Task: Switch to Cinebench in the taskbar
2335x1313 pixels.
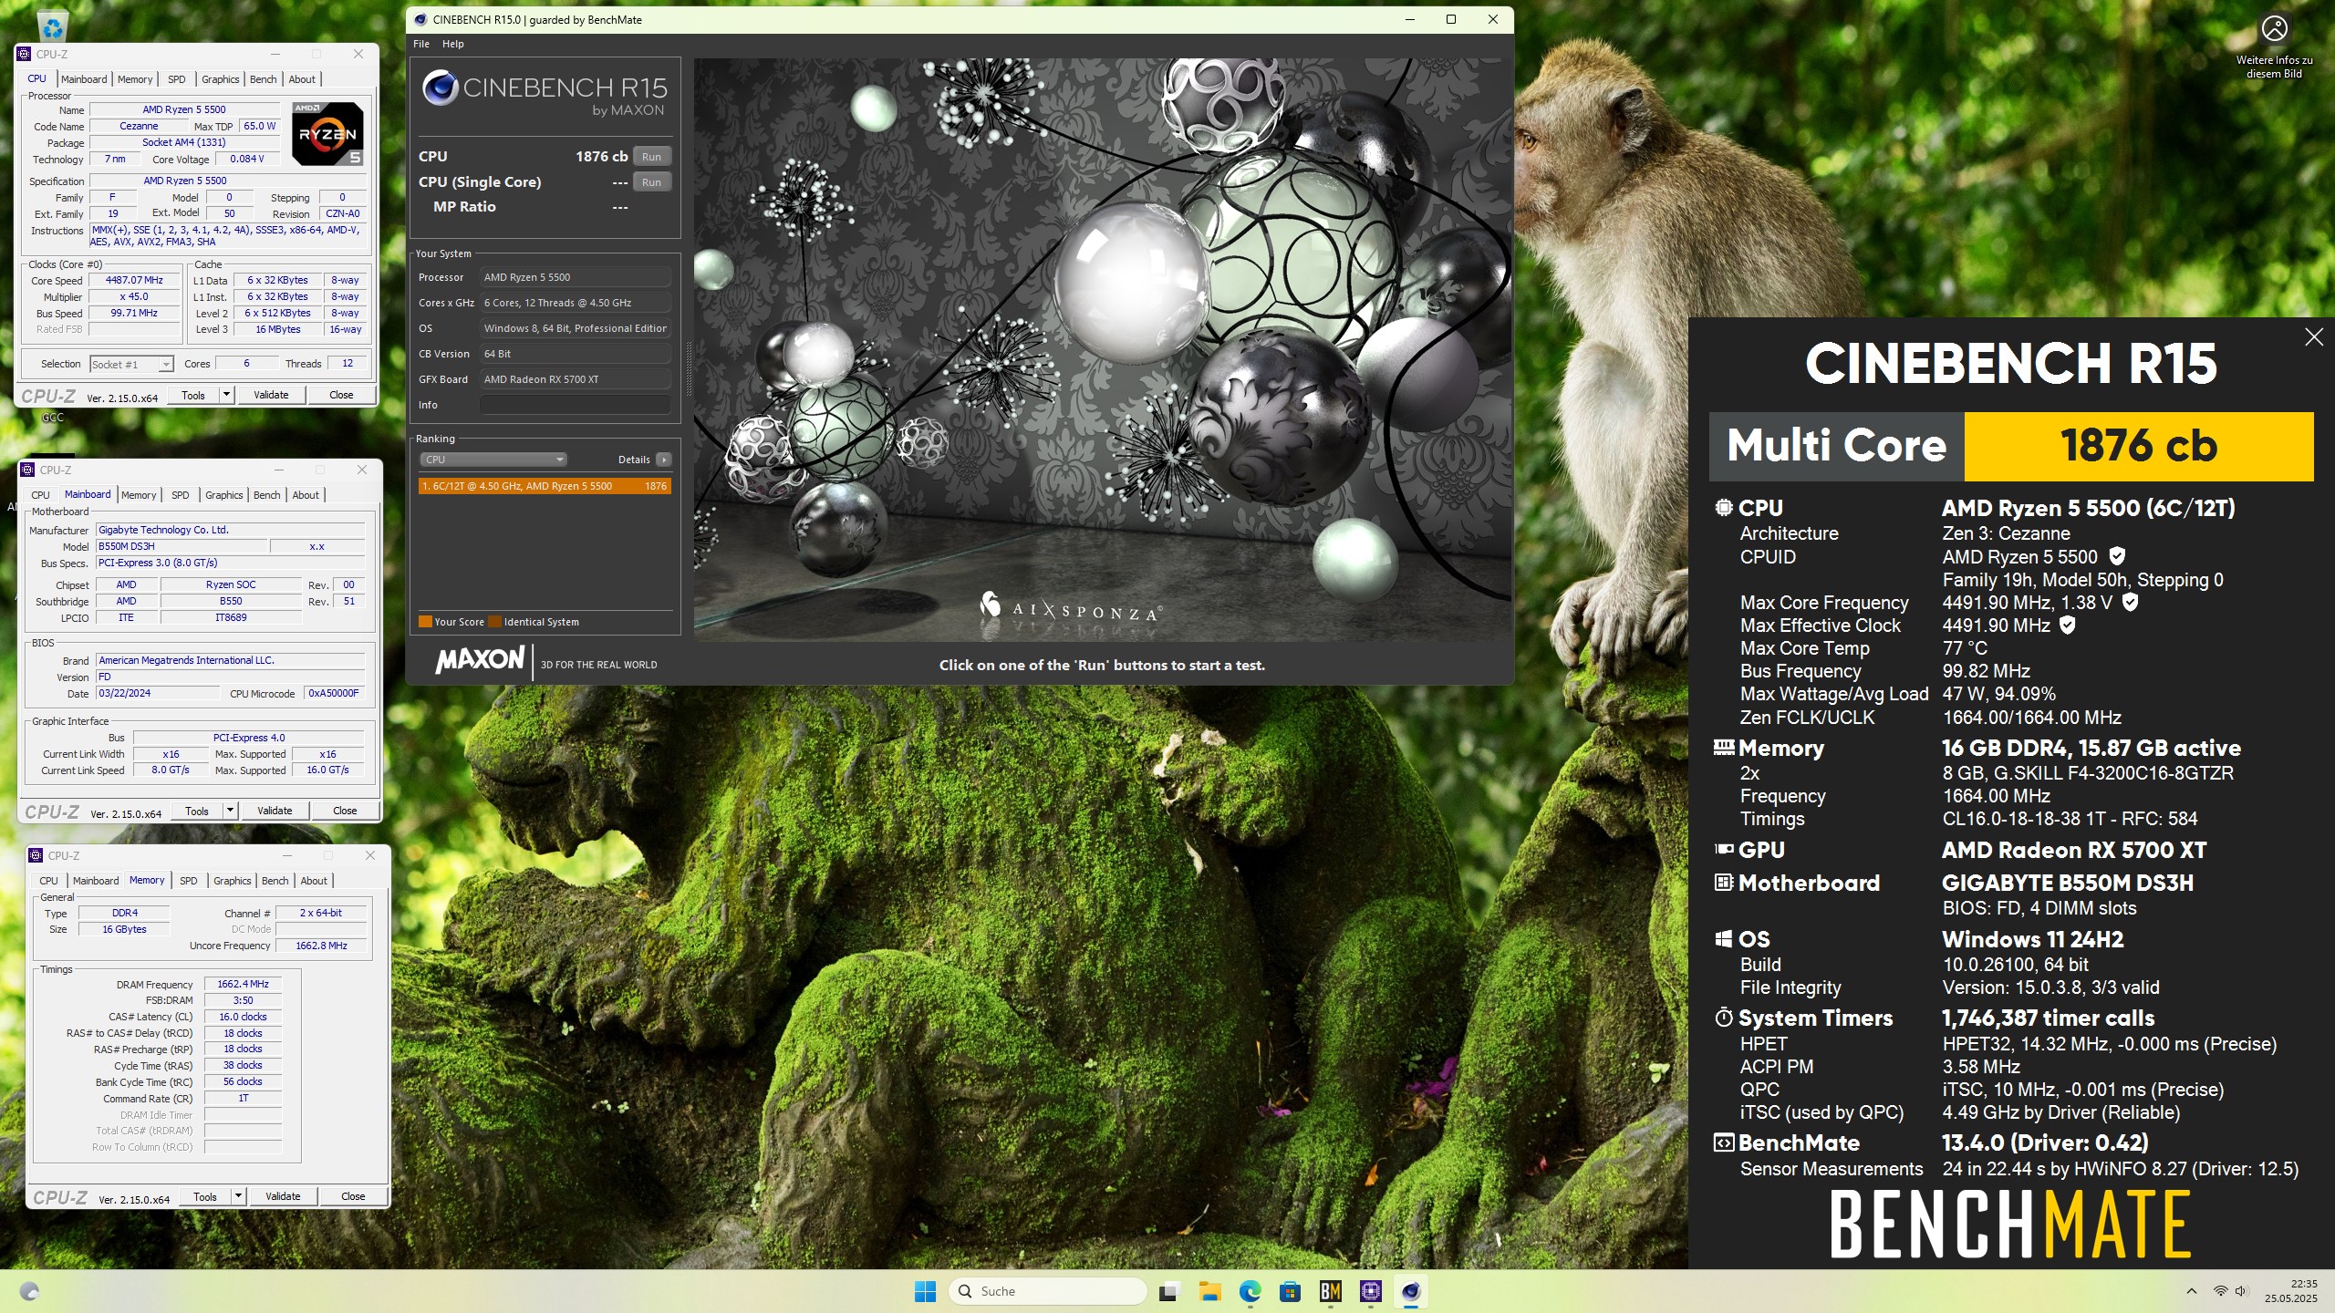Action: (1410, 1291)
